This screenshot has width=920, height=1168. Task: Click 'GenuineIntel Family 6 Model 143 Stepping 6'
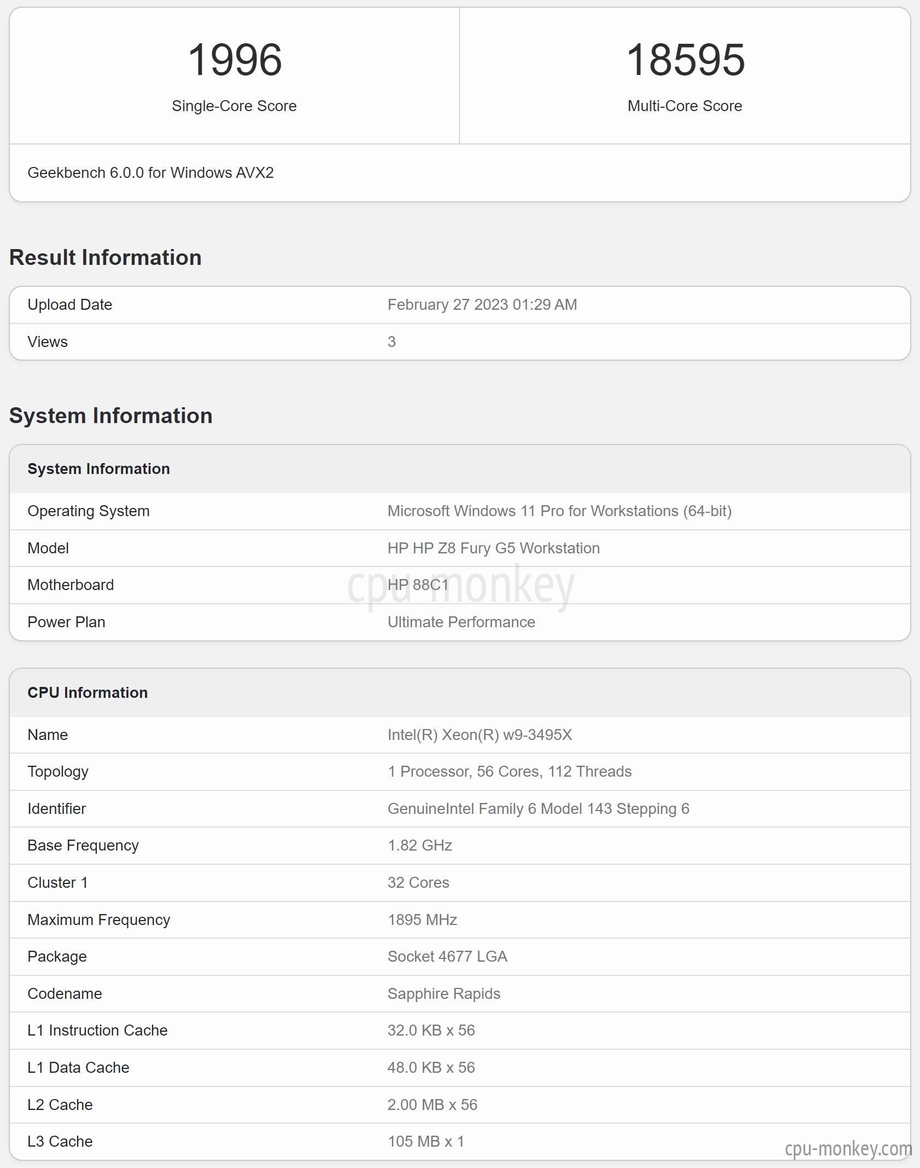[539, 808]
